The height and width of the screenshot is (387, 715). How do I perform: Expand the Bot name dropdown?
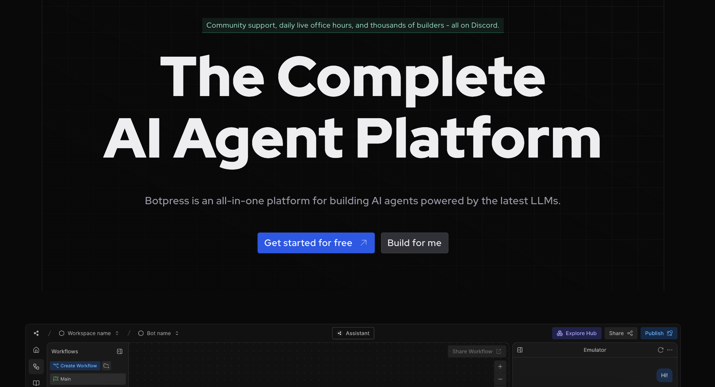click(159, 333)
